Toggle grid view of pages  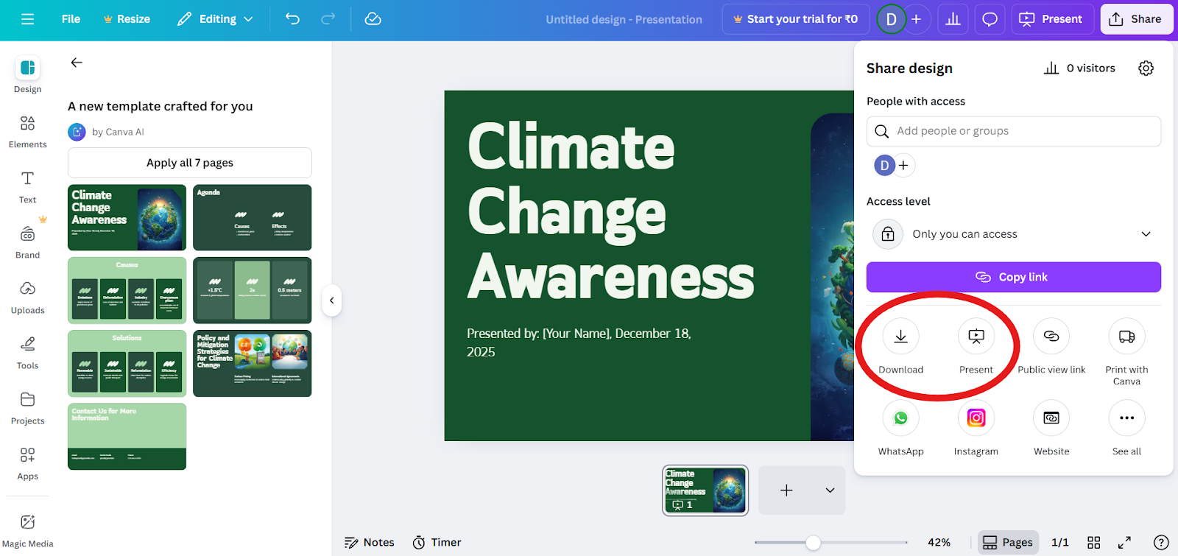point(1094,543)
